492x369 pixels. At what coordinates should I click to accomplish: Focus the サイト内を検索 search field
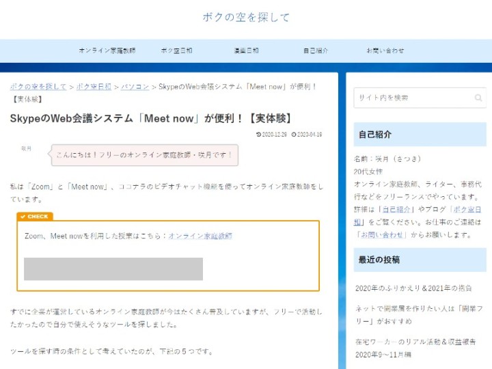click(x=420, y=98)
